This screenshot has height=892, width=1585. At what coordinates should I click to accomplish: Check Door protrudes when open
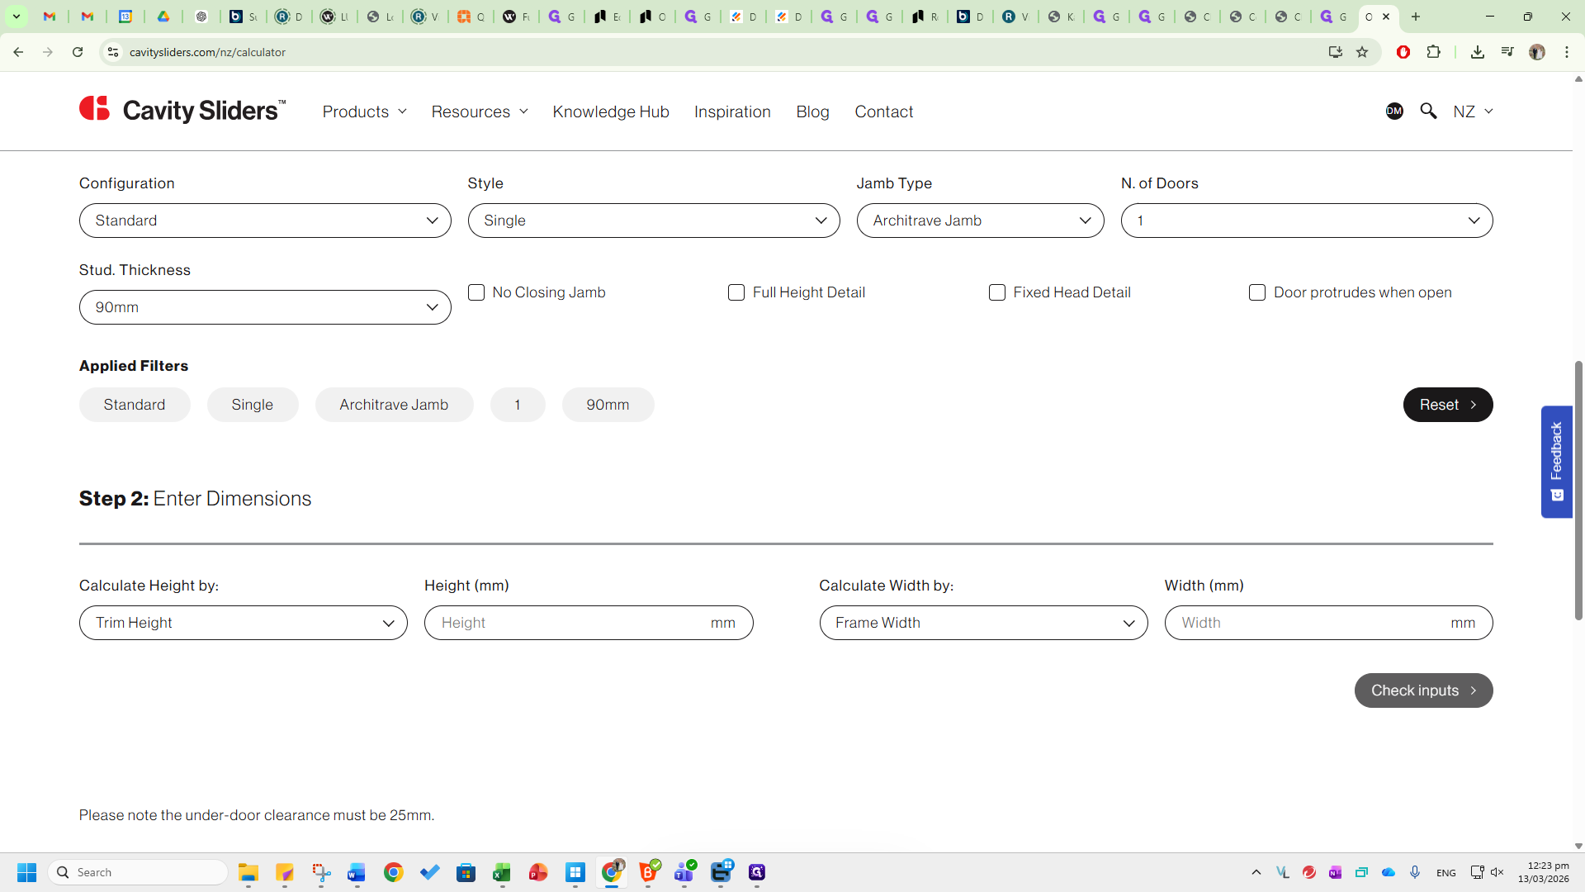pos(1257,292)
